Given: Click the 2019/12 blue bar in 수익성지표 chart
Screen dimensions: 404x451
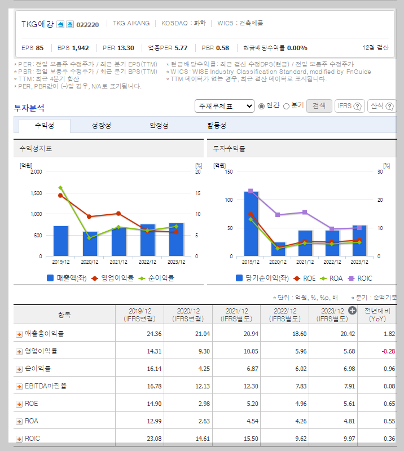Looking at the screenshot, I should (x=61, y=241).
